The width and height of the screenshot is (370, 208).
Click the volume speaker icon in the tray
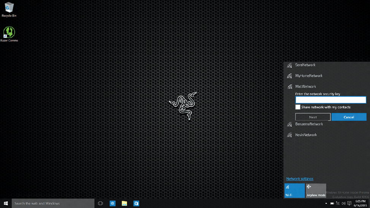[x=344, y=203]
